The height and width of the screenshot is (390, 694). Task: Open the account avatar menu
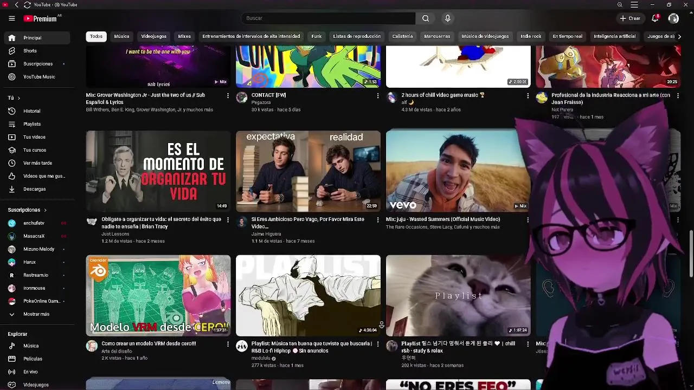pos(673,18)
